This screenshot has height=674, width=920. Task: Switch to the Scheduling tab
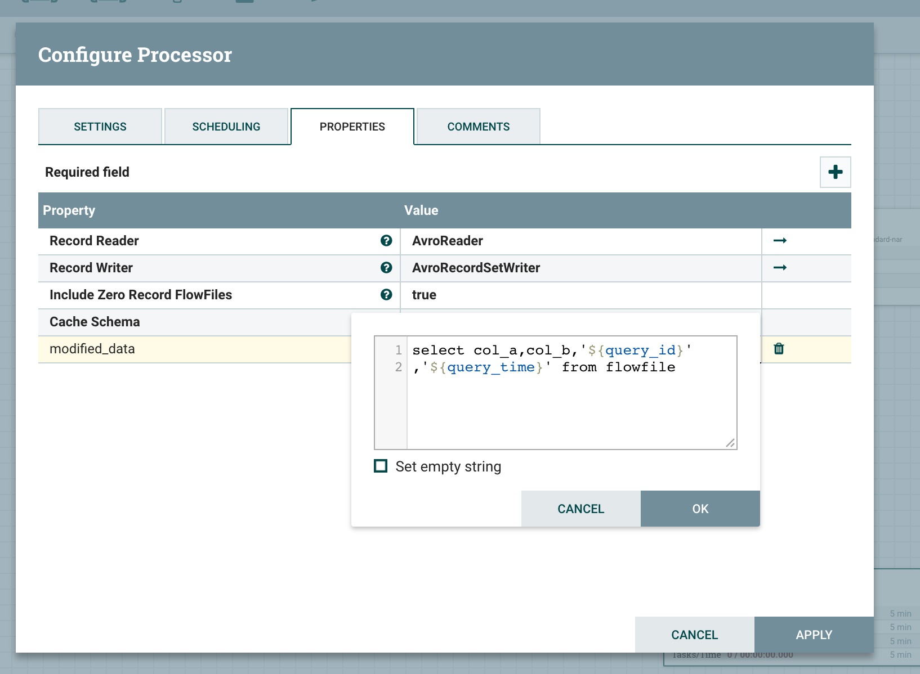pyautogui.click(x=226, y=127)
